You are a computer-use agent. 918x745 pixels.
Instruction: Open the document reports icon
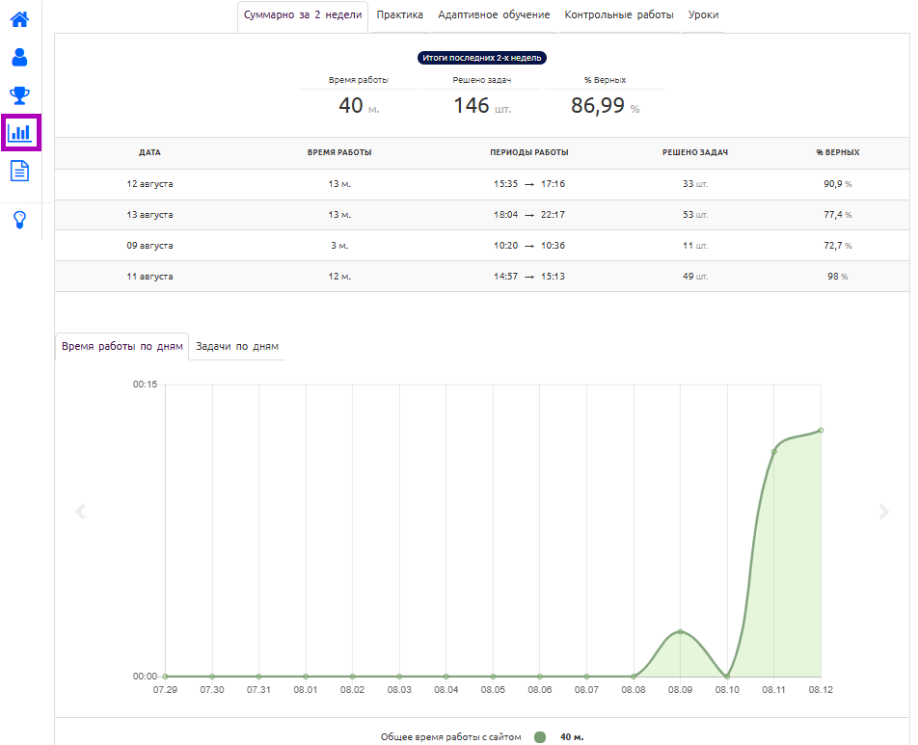coord(20,171)
